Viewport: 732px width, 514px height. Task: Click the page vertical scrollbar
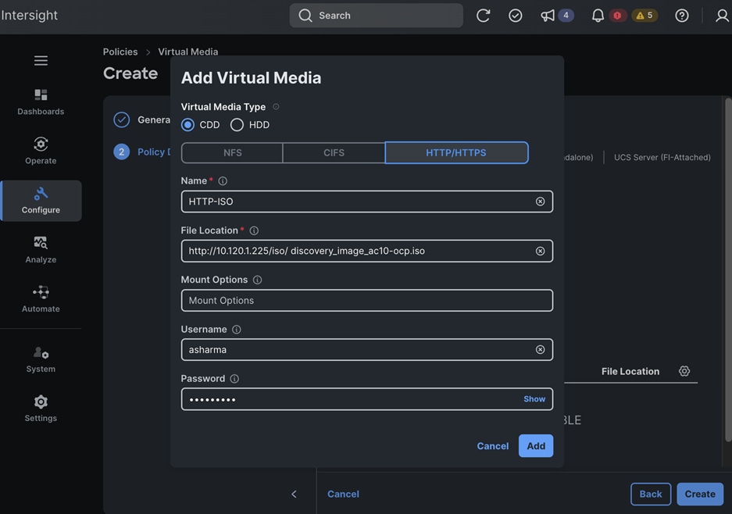[x=728, y=269]
